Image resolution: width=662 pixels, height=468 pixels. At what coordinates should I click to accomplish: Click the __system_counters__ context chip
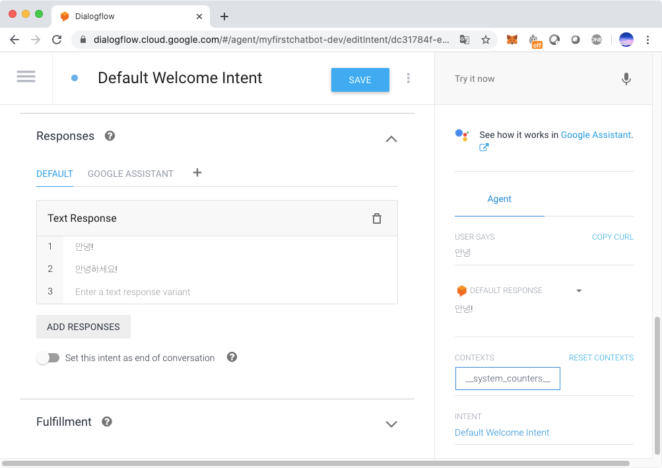point(508,378)
